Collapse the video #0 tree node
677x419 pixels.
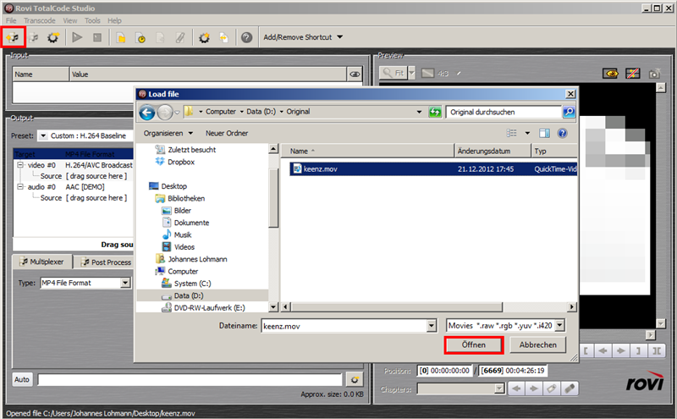pos(19,165)
